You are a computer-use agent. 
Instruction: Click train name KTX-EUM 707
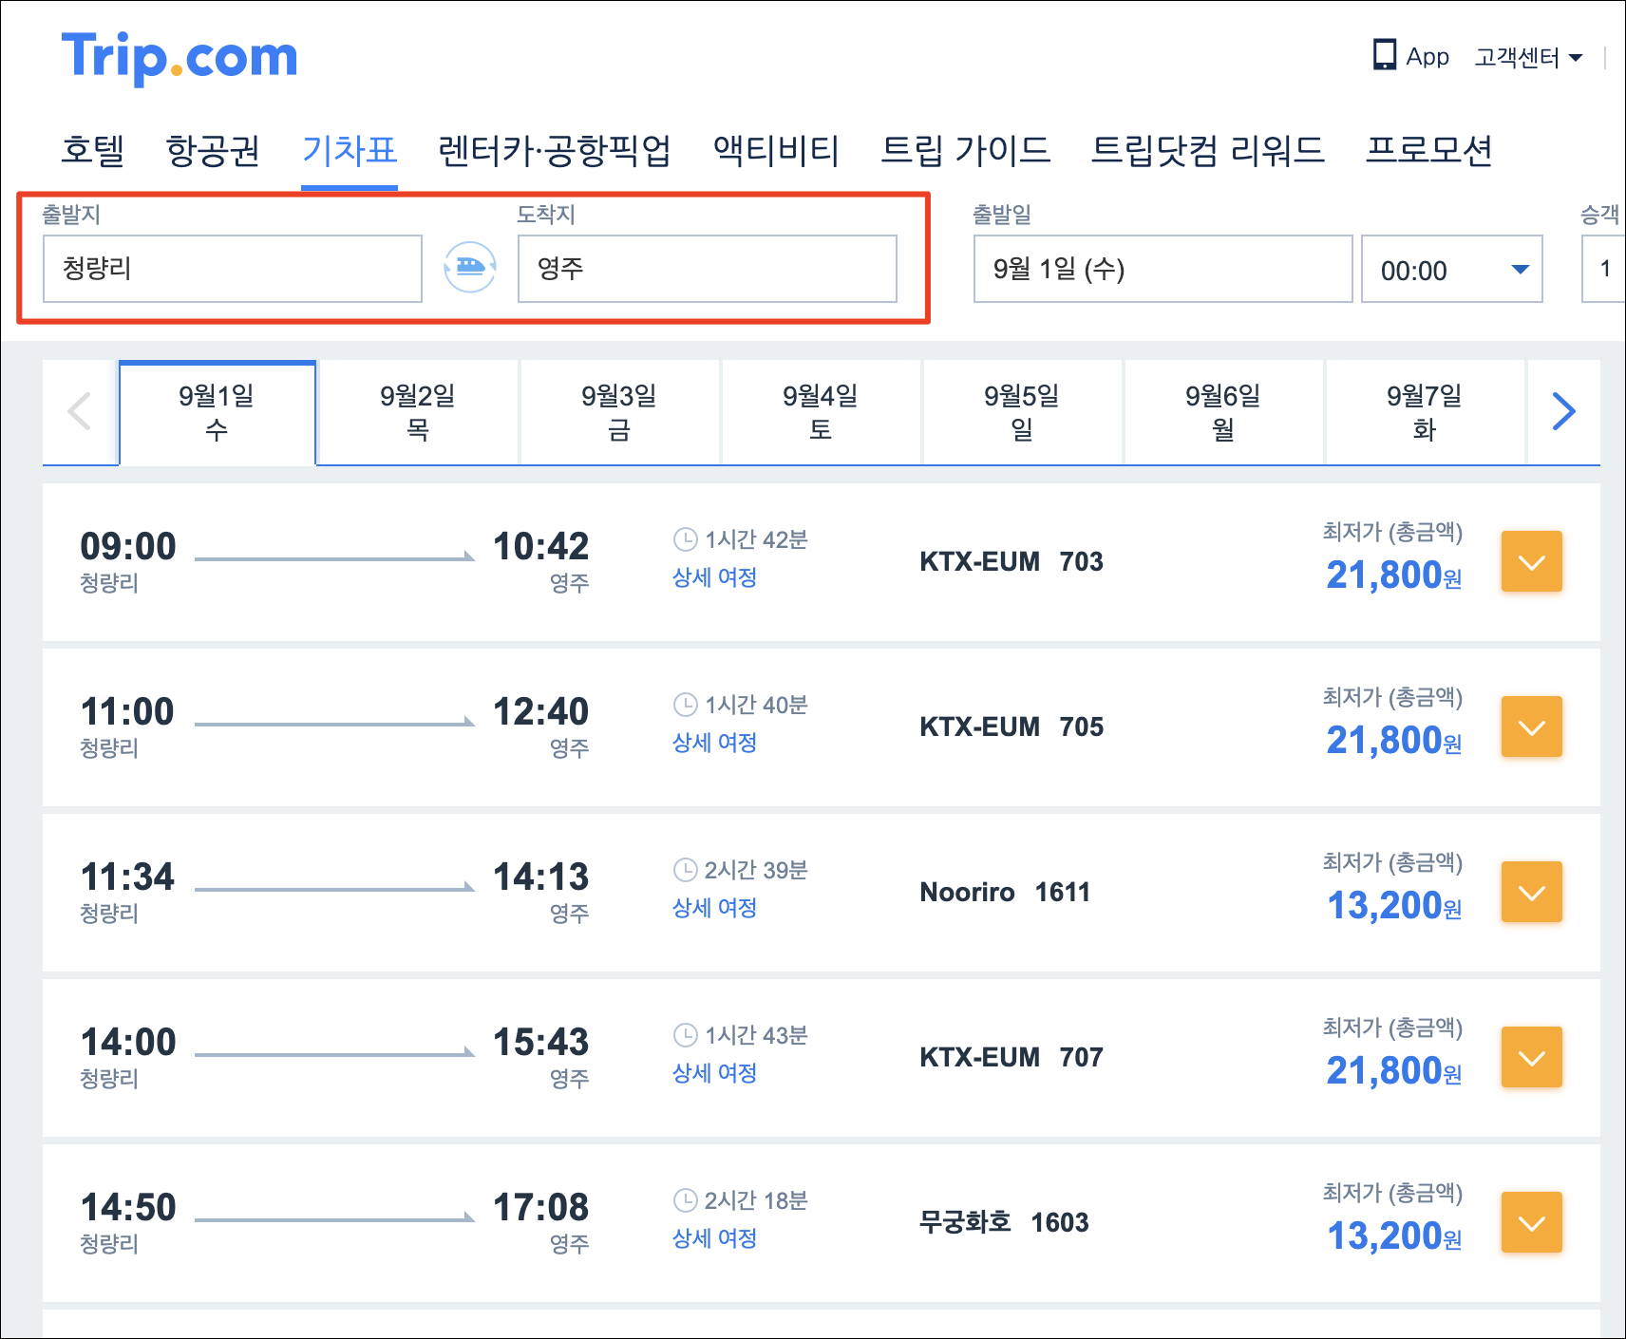pos(1012,1057)
